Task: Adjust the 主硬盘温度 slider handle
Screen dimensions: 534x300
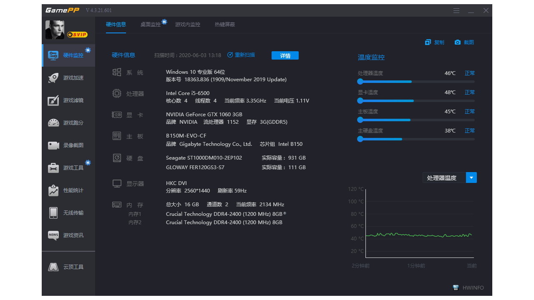Action: click(360, 139)
